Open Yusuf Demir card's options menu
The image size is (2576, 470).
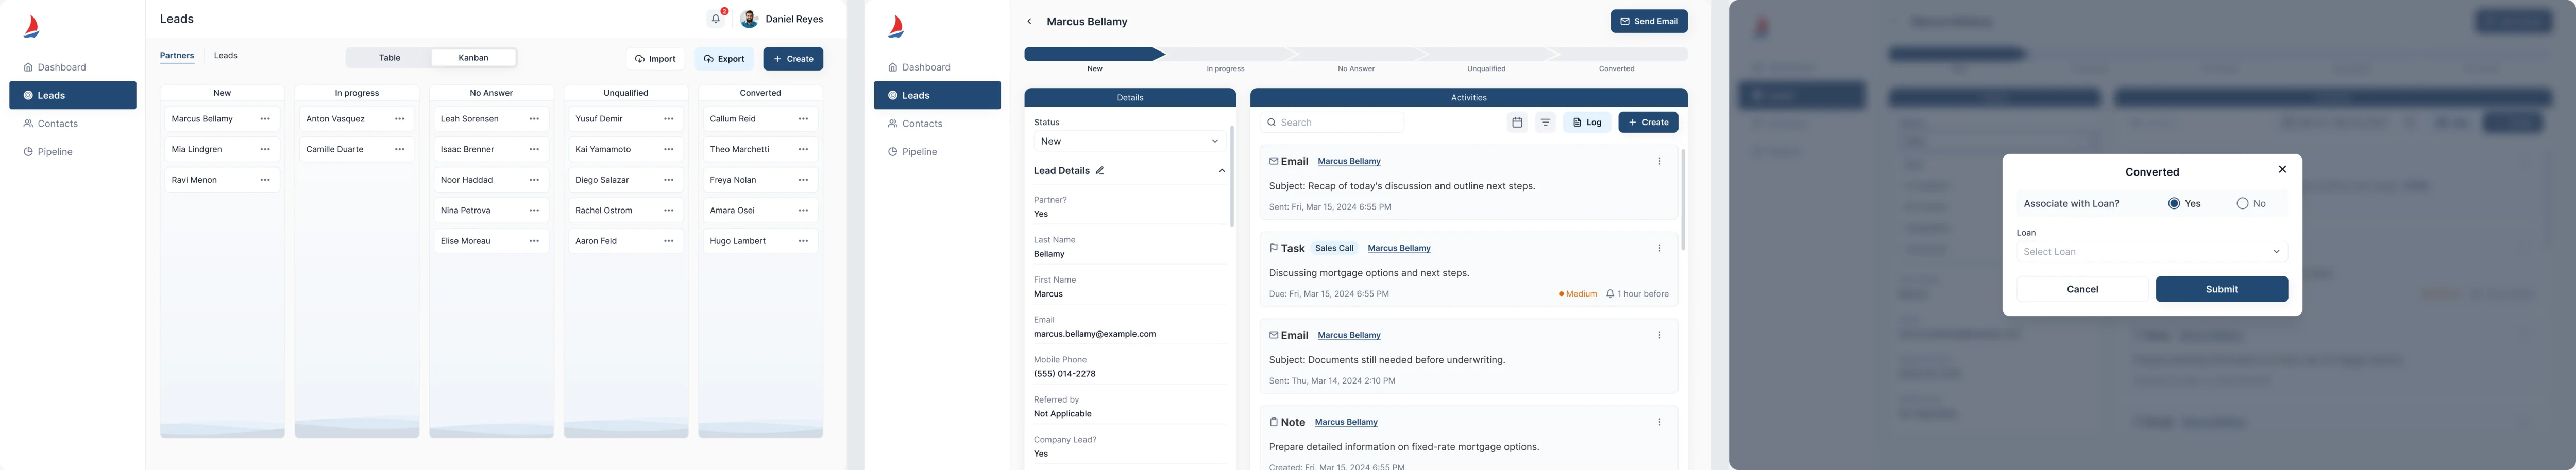pos(669,119)
